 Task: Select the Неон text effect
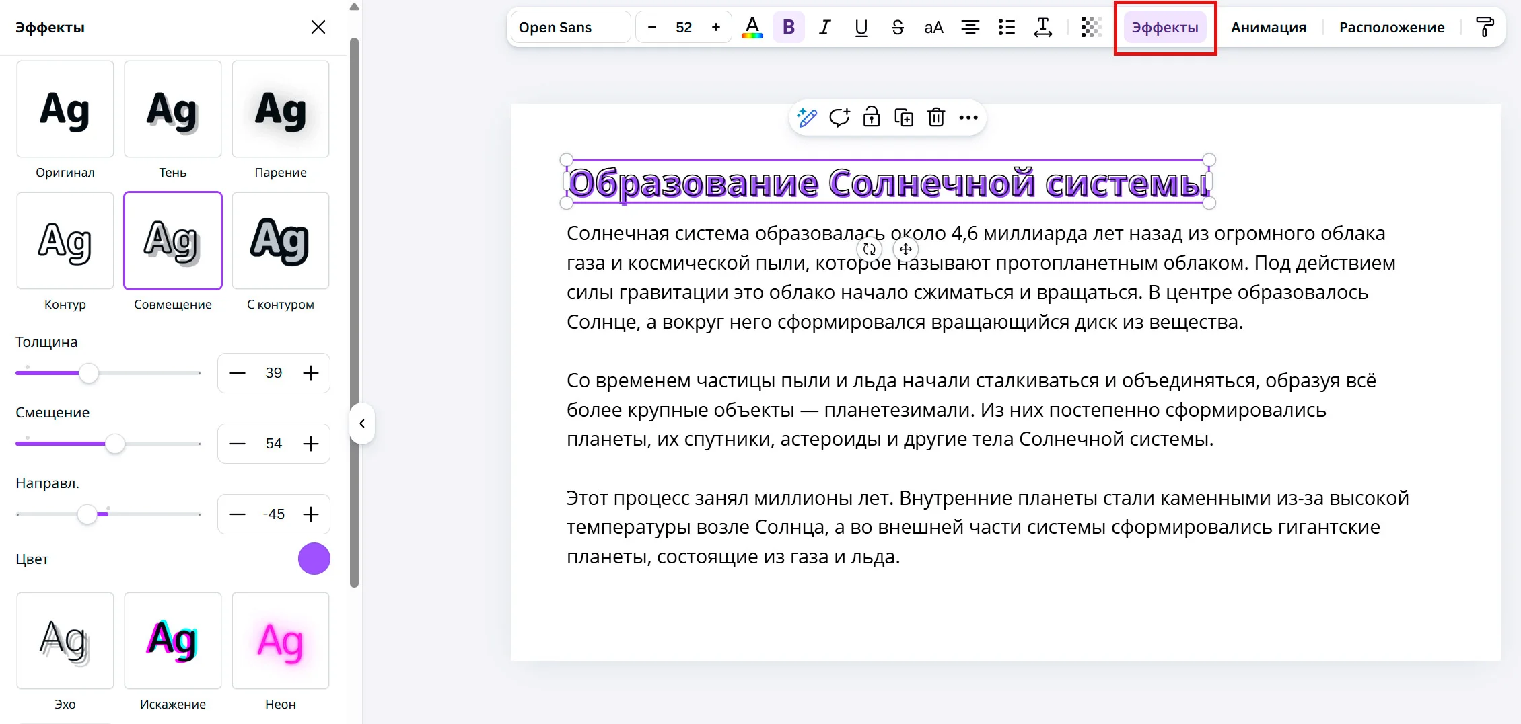pos(281,641)
